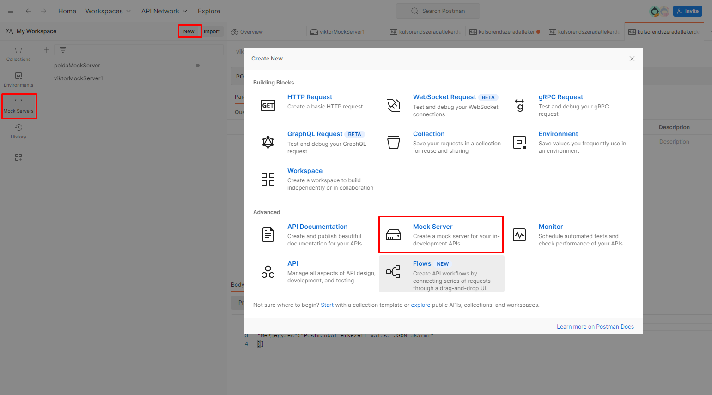
Task: Click the WebSocket Request icon
Action: click(394, 105)
